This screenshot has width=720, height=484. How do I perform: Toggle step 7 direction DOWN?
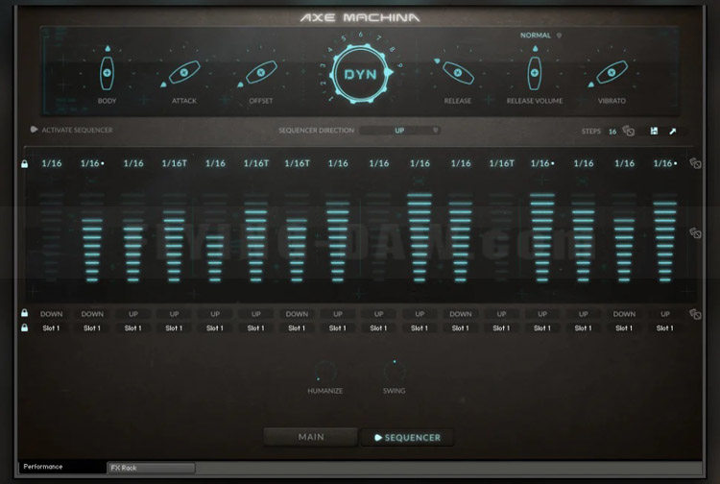(297, 314)
